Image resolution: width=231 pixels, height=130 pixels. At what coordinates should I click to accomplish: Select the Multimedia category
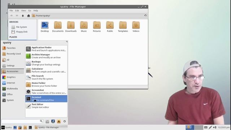tap(13, 88)
